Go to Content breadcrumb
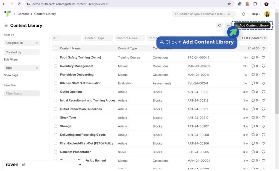279x171 pixels. [23, 14]
